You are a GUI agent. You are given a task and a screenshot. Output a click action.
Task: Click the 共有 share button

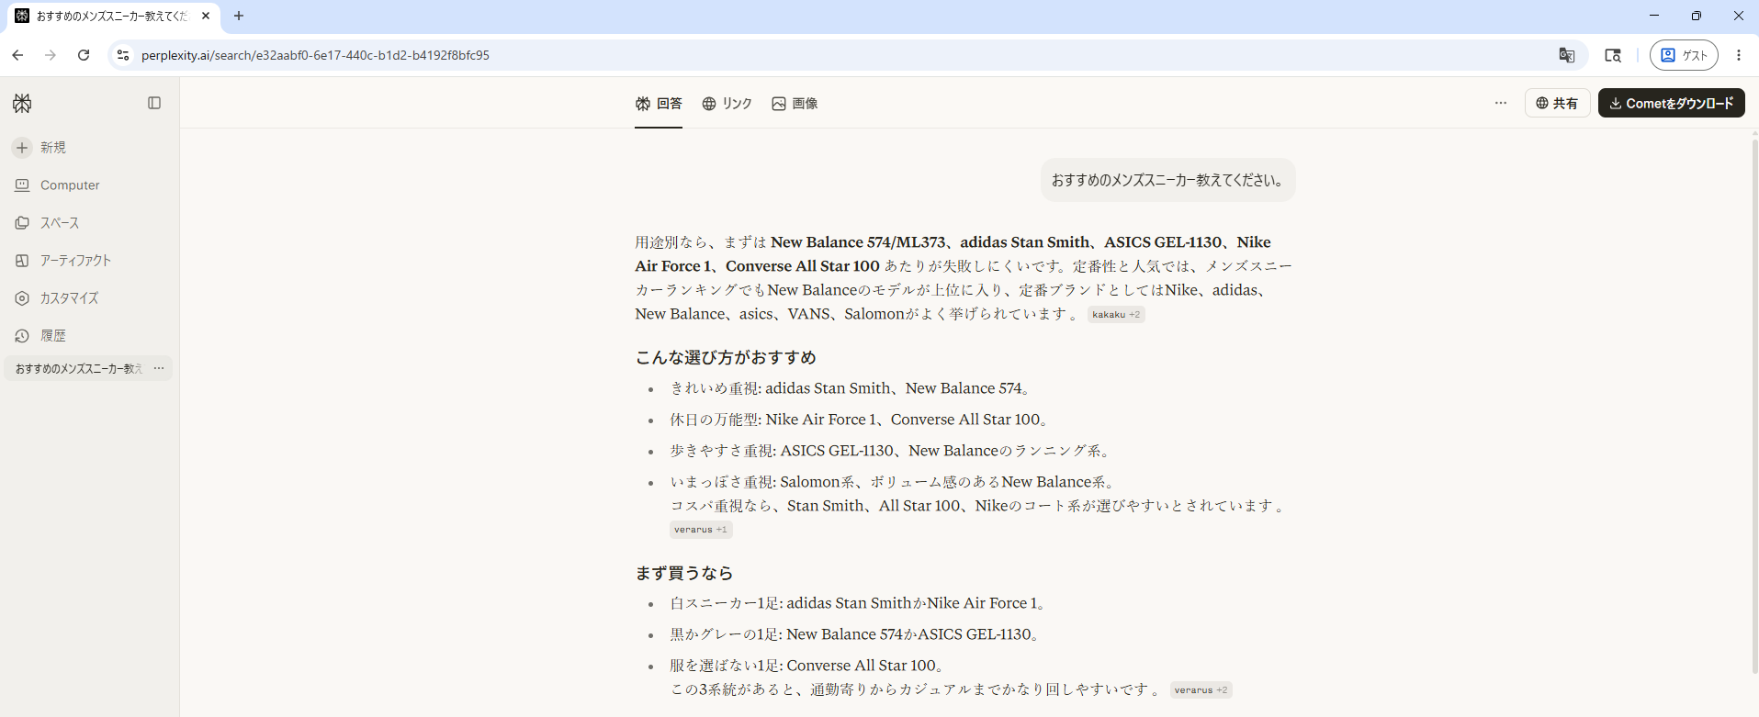[1557, 103]
